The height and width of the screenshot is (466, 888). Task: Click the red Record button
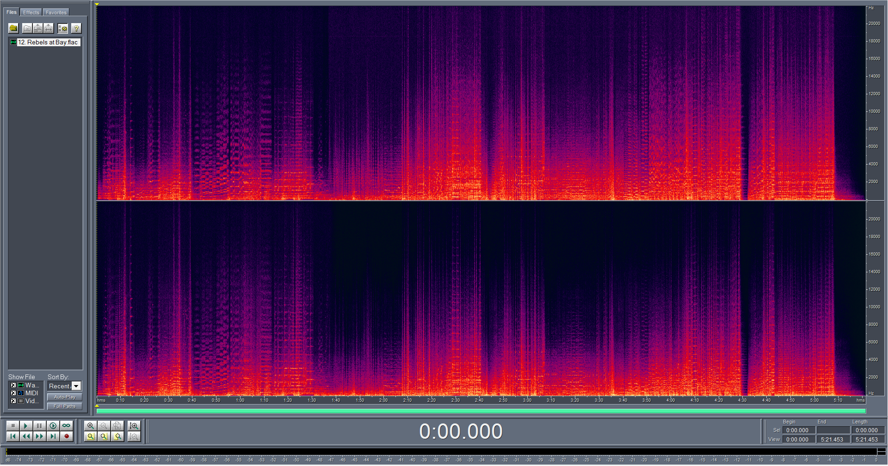67,436
